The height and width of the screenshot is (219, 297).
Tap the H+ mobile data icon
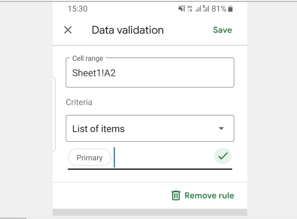click(x=190, y=9)
